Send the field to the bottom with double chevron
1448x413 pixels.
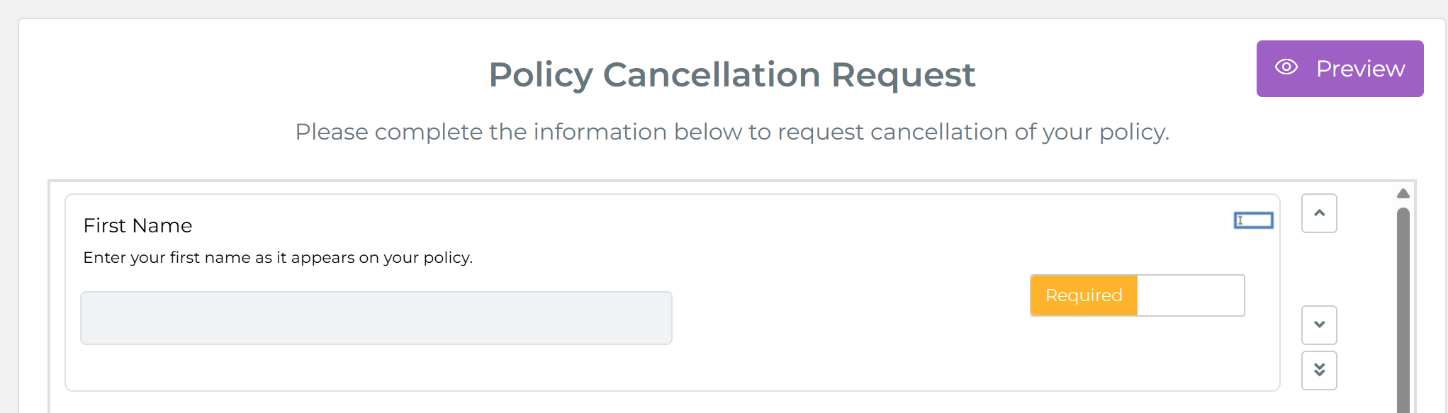1318,370
